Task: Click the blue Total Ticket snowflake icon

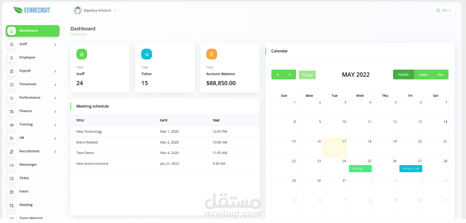Action: [x=146, y=54]
